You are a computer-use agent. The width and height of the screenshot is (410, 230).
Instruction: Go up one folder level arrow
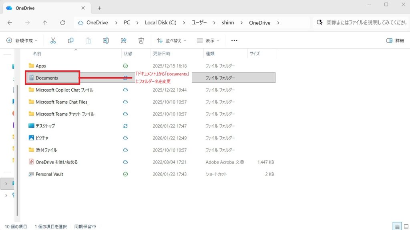(x=45, y=23)
